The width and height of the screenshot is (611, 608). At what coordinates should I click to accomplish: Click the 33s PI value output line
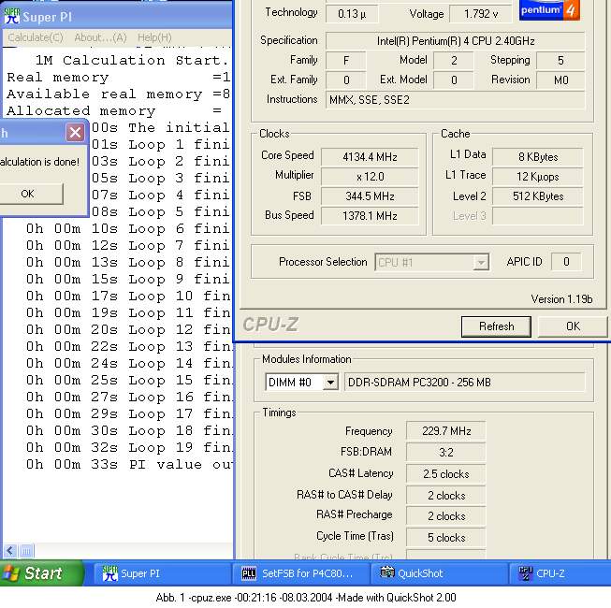coord(129,464)
